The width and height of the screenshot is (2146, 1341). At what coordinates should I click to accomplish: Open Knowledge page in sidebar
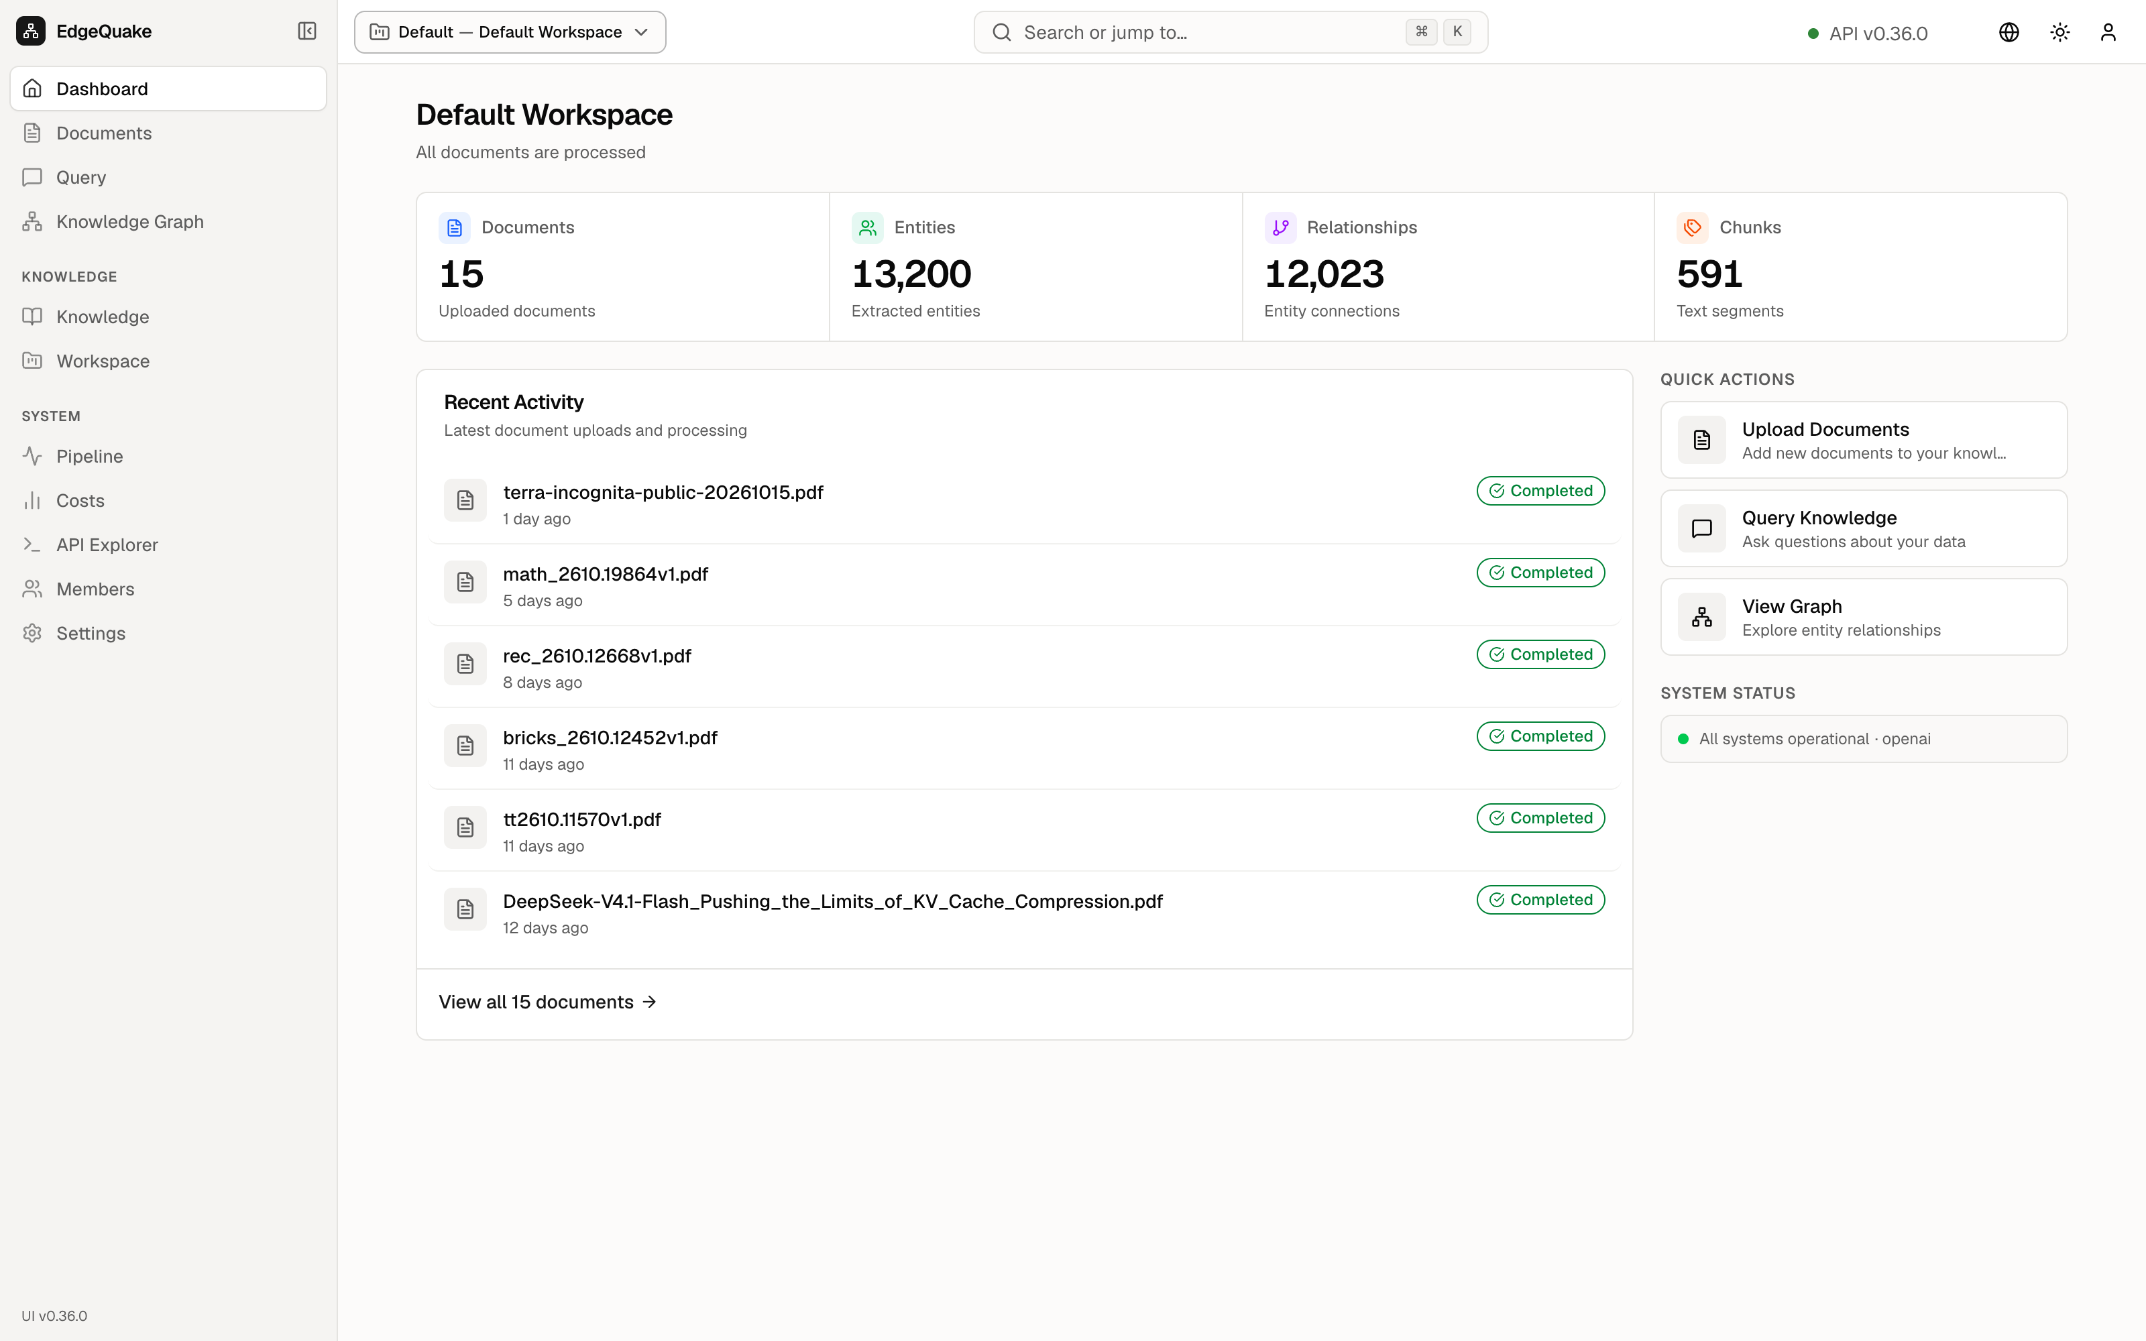[x=168, y=316]
